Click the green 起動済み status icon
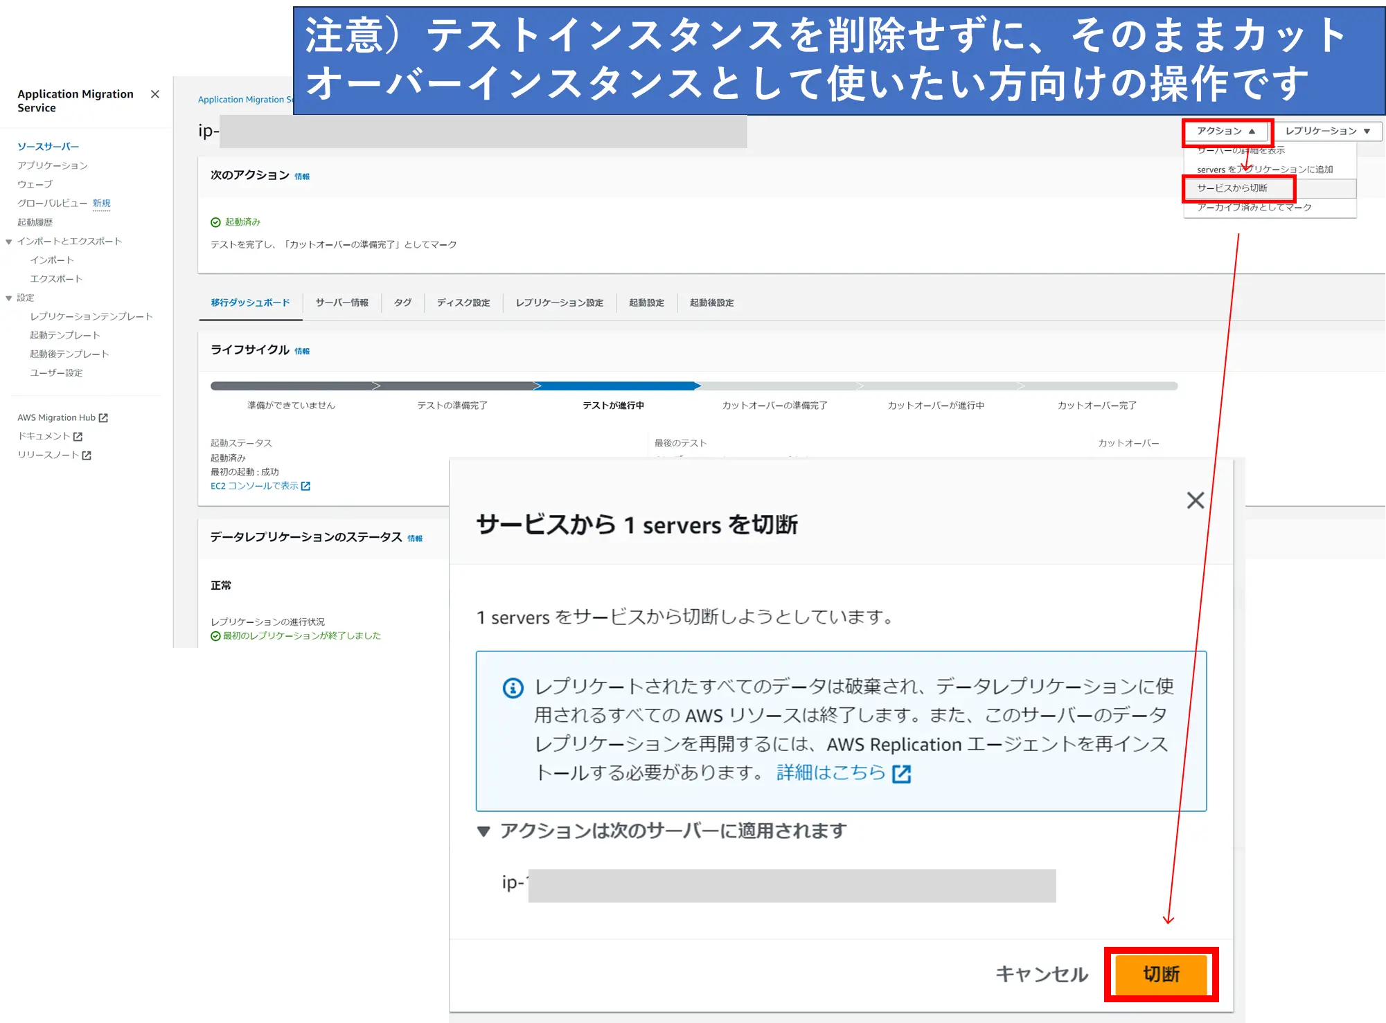The height and width of the screenshot is (1023, 1386). pos(215,222)
